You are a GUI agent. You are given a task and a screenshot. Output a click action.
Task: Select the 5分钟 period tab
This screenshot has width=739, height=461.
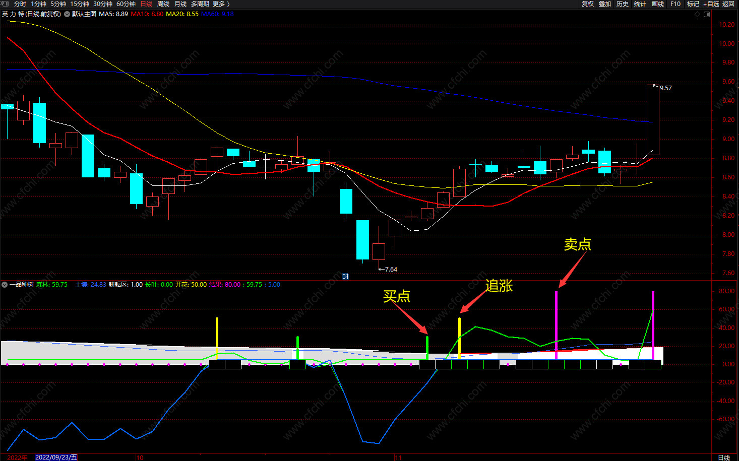pyautogui.click(x=58, y=4)
